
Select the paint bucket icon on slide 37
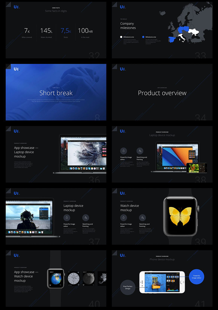pos(85,217)
